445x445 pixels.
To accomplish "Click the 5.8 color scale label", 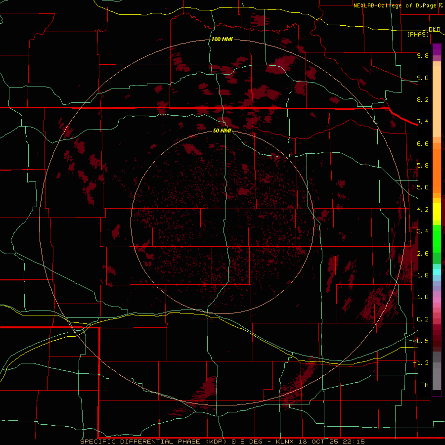I will [x=423, y=166].
